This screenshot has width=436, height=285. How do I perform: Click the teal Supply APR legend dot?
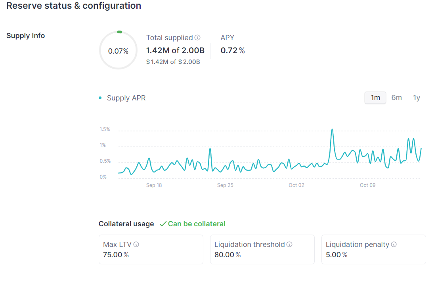[x=100, y=98]
